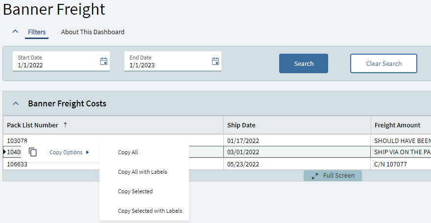
Task: Collapse the Filters section chevron
Action: click(x=16, y=32)
